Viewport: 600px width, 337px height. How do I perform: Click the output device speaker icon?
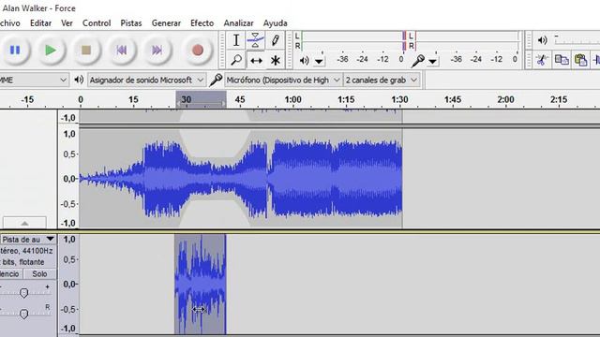pos(79,80)
